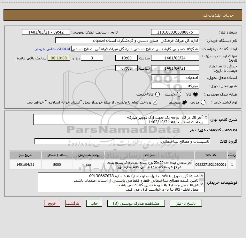246x238 pixels.
Task: Click the تاریخ نیاز column header
Action: (x=25, y=155)
